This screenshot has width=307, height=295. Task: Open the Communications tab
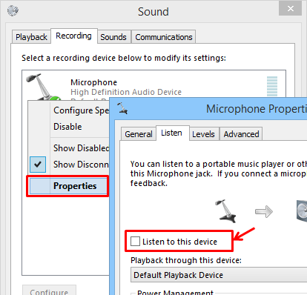click(x=164, y=37)
